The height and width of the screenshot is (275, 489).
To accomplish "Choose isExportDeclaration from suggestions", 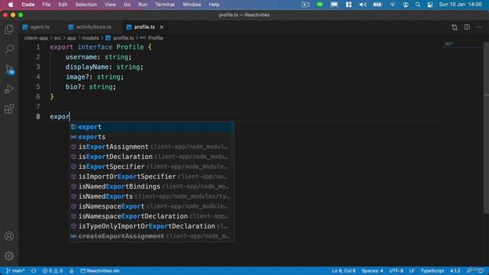I will 152,157.
